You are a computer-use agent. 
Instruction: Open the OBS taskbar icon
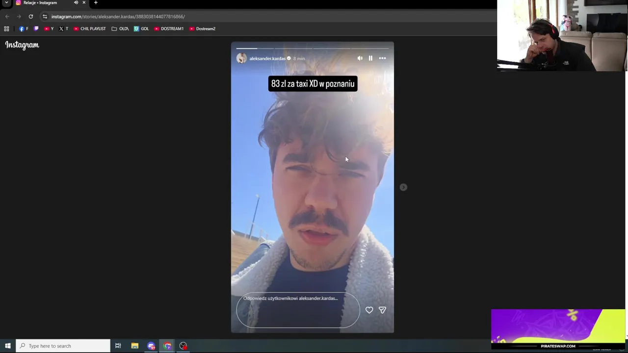183,346
